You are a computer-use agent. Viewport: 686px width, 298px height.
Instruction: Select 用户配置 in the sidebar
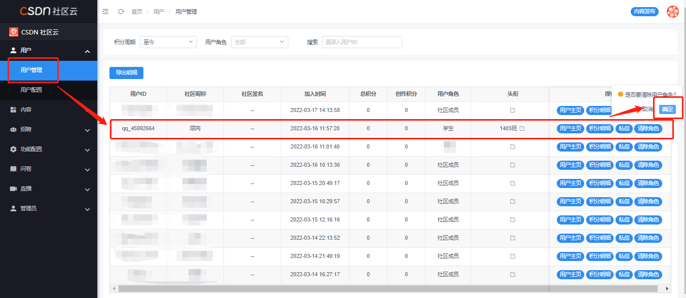click(x=49, y=90)
